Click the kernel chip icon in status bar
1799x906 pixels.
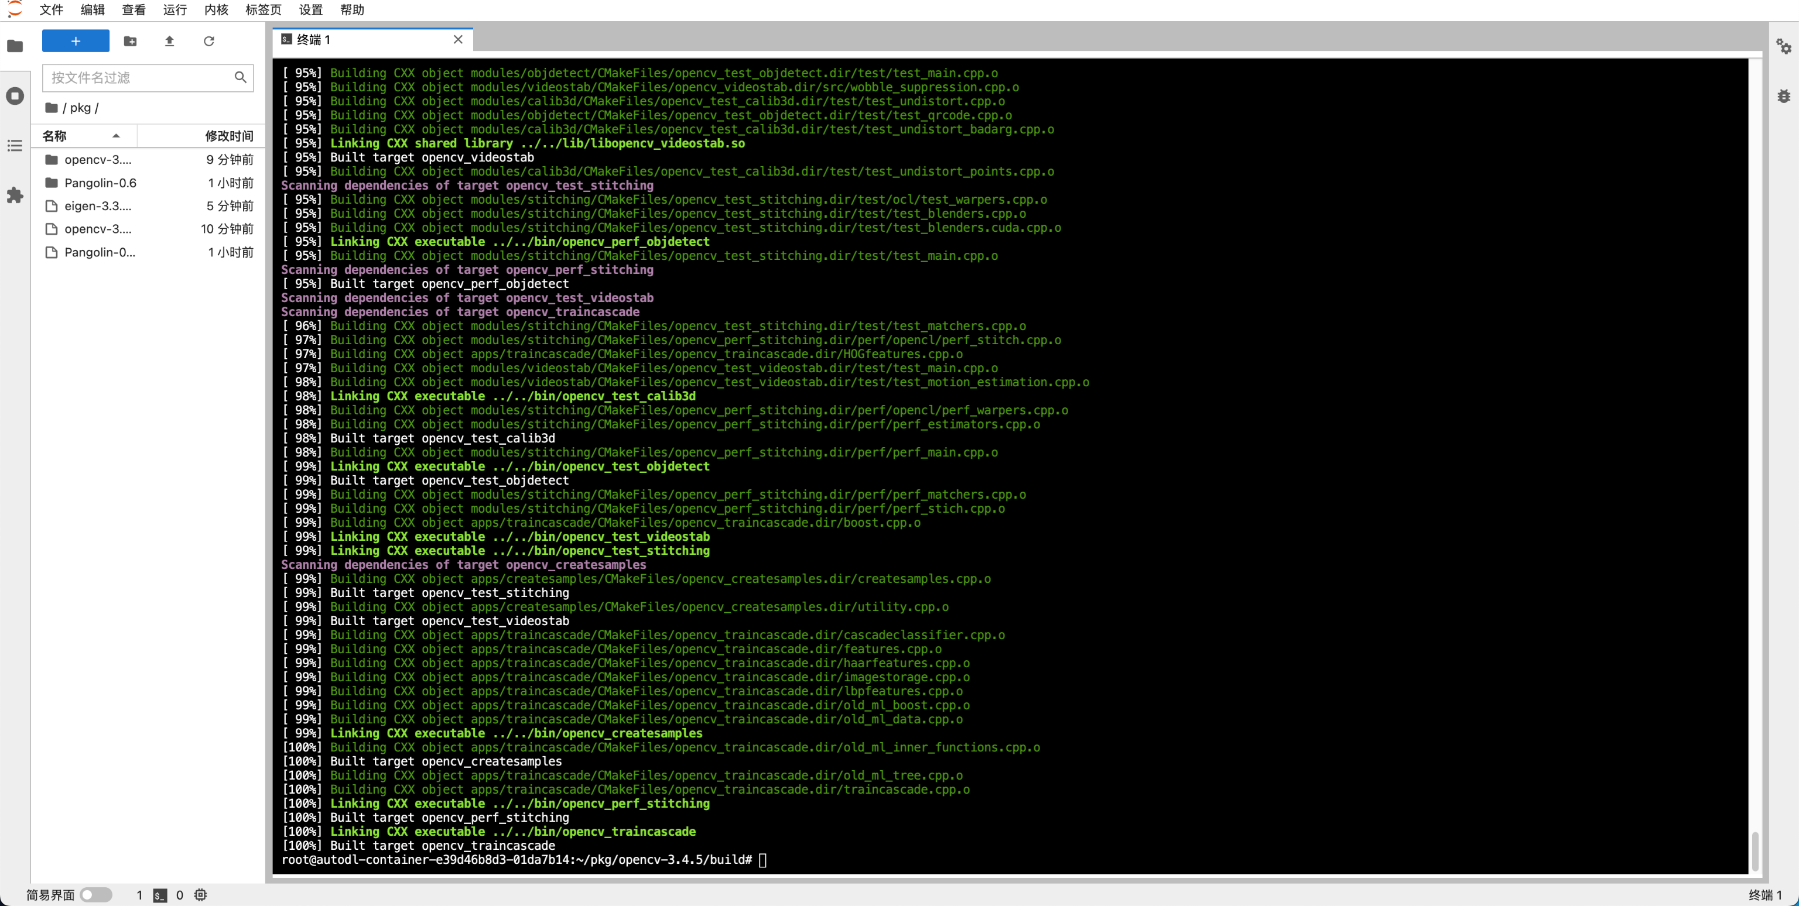(201, 895)
